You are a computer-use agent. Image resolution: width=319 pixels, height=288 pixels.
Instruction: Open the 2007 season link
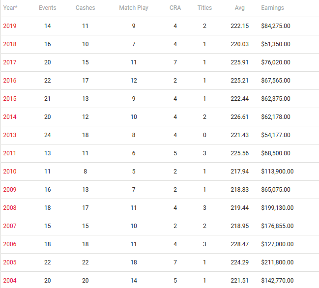10,226
